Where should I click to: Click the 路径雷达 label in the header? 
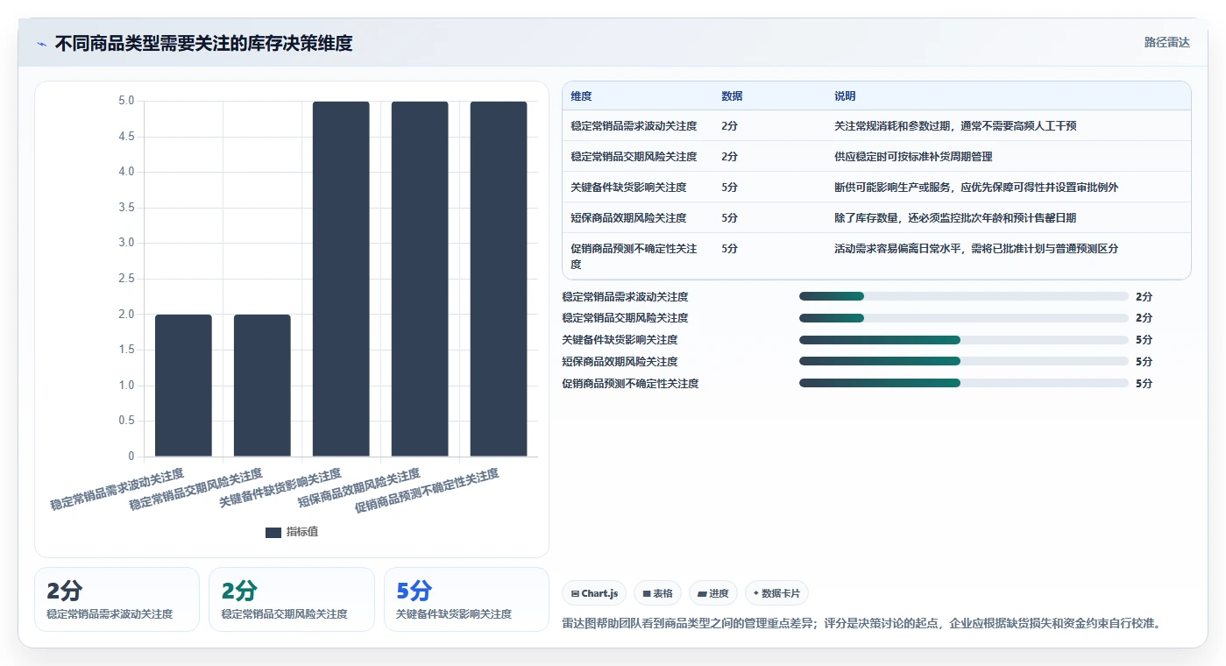pos(1166,42)
